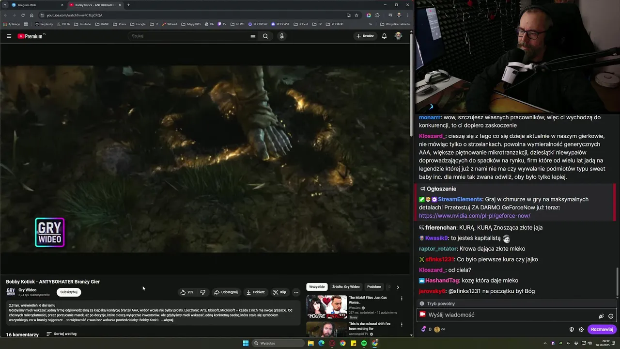Image resolution: width=620 pixels, height=349 pixels.
Task: Open The Mizkif Files video thumbnail
Action: 326,307
